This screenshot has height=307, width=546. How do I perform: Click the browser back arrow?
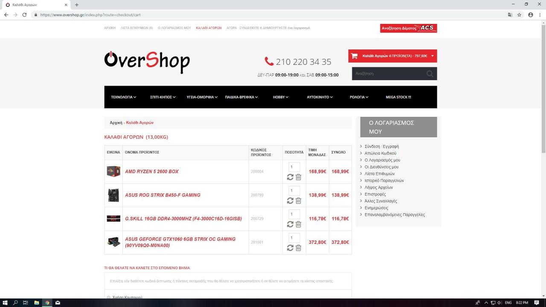coord(6,14)
